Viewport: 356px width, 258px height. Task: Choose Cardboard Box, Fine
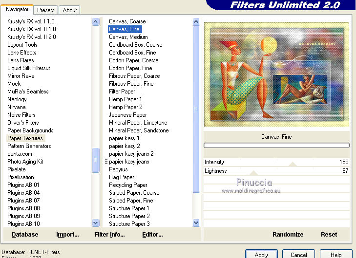click(132, 53)
